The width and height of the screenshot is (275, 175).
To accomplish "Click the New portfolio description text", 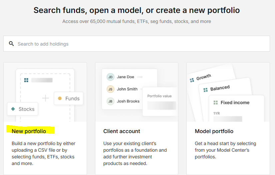I will click(43, 153).
